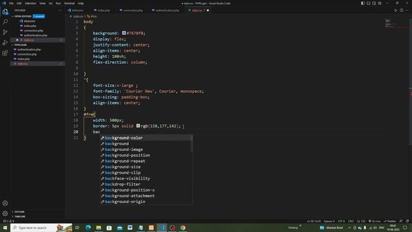
Task: Open the Edit menu
Action: coord(19,3)
